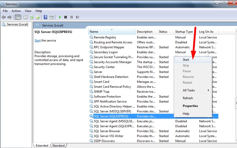Select the Secure Socket Tunneling Pr... service
Viewport: 237px width, 148px height.
click(114, 57)
